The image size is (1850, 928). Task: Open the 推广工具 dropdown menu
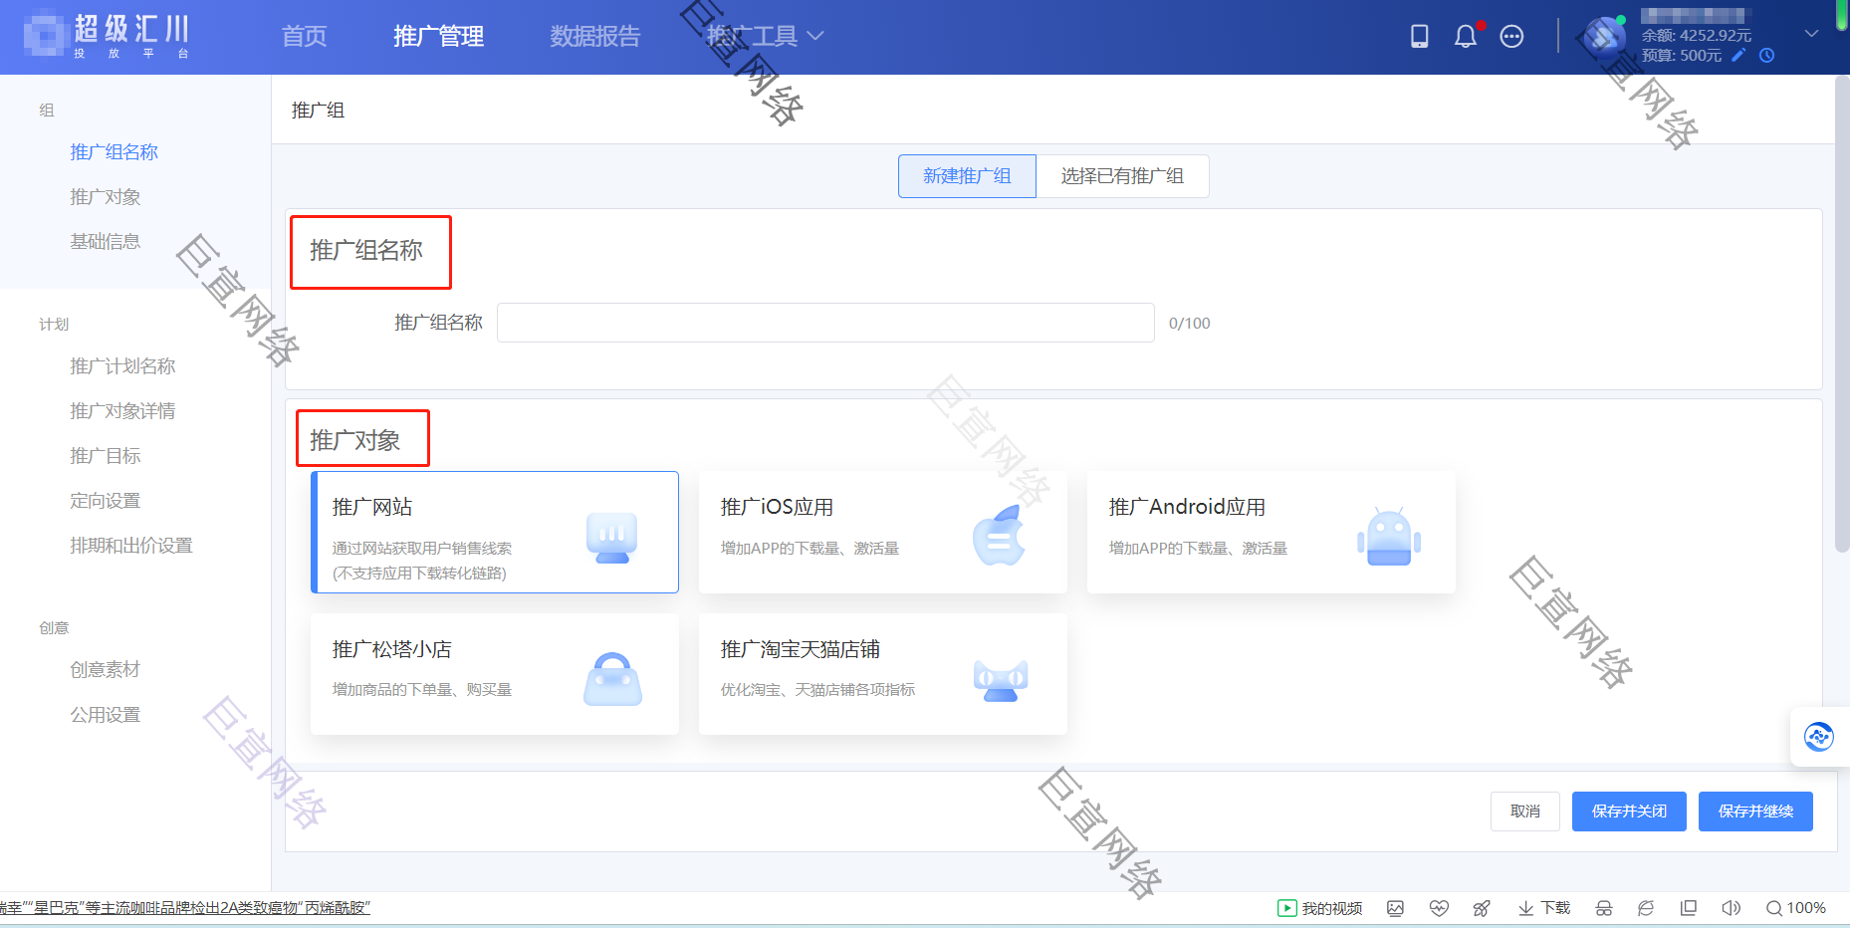coord(765,36)
